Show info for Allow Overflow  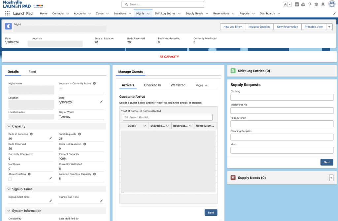29,174
